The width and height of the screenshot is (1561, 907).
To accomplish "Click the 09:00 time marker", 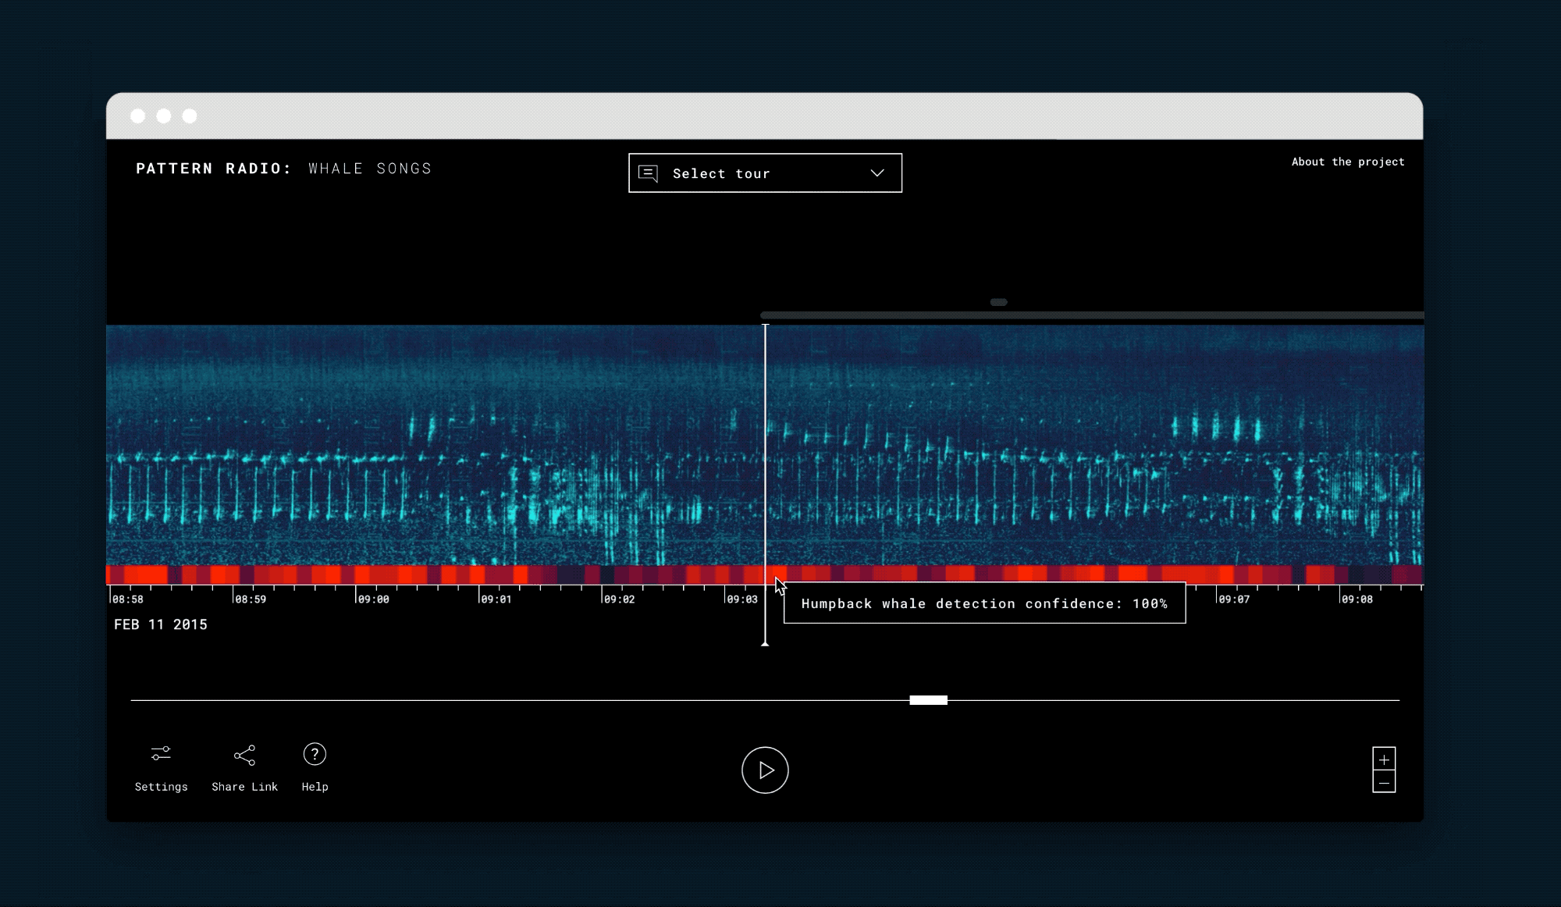I will point(373,599).
